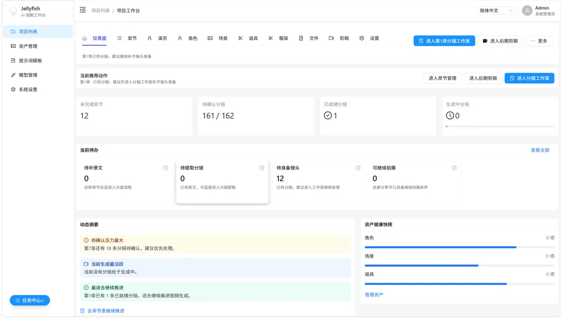The image size is (562, 318).
Task: Click the check icon on the 可继续拍摄 card
Action: tap(454, 168)
